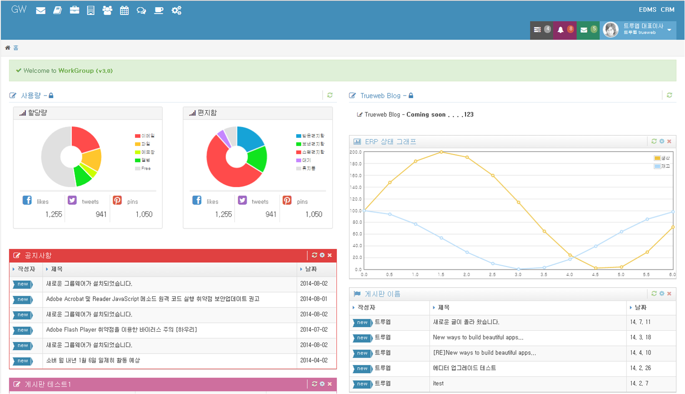Click the 사용량 section edit icon

pyautogui.click(x=13, y=96)
